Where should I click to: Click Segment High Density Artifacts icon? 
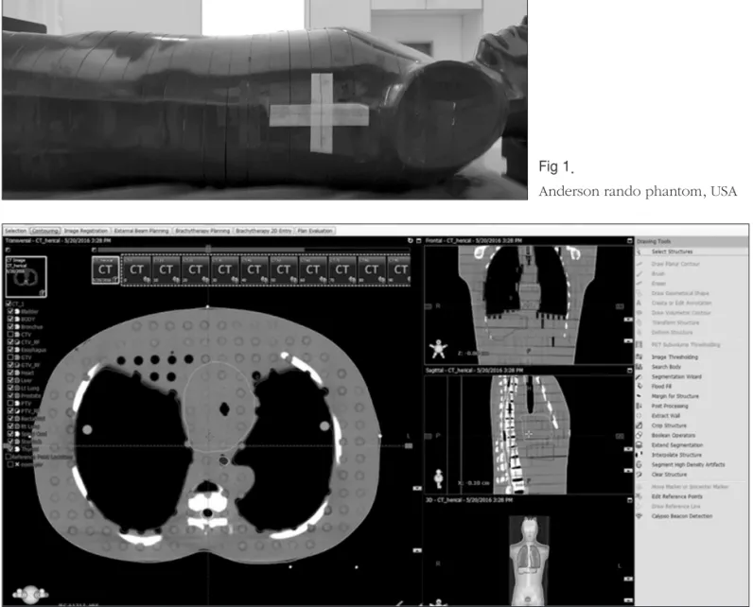pyautogui.click(x=639, y=464)
